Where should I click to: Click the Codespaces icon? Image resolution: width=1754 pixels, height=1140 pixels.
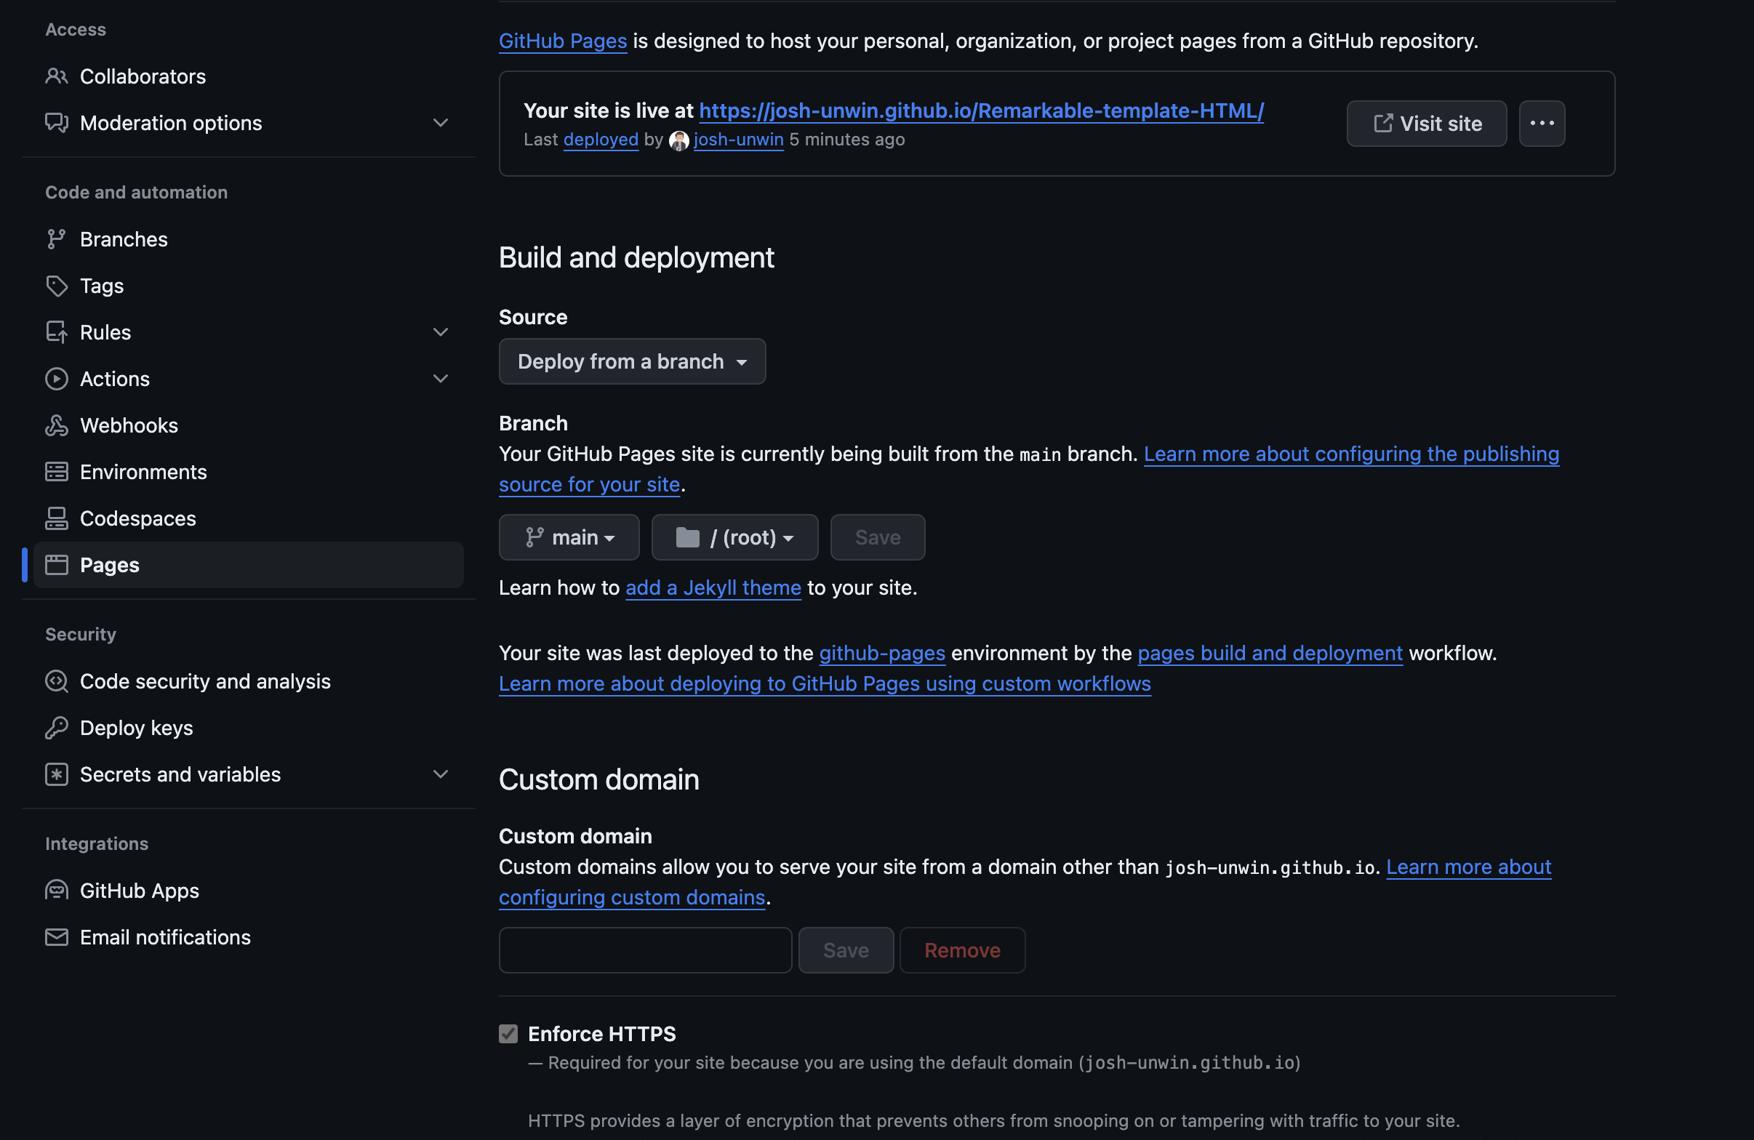pyautogui.click(x=57, y=518)
